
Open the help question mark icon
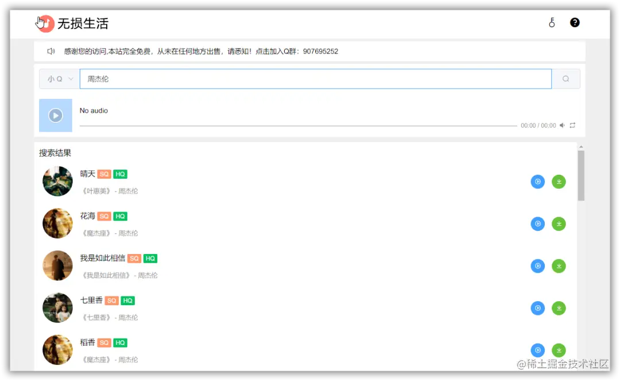point(575,22)
